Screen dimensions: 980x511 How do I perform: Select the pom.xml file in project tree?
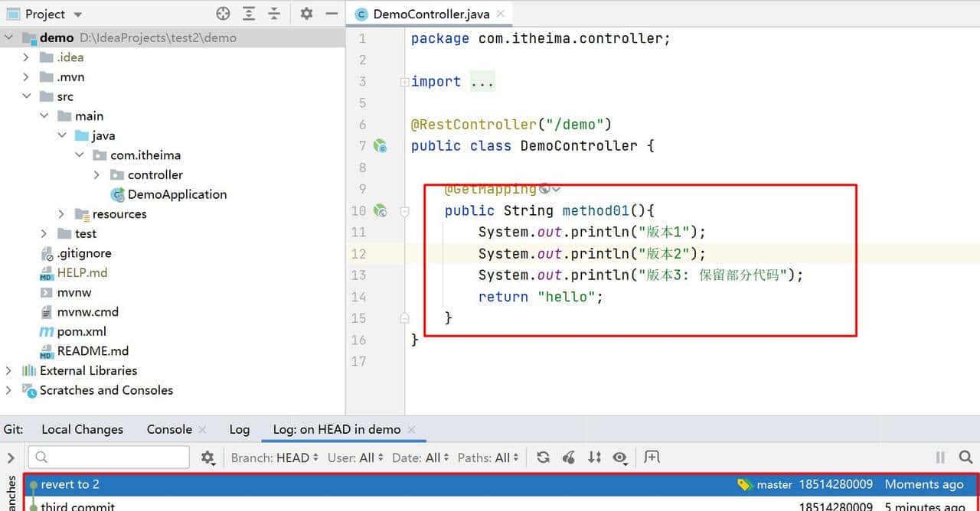coord(81,331)
